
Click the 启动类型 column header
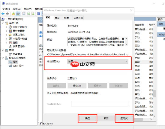pos(139,25)
